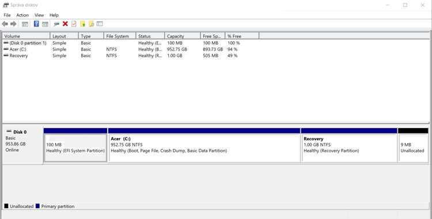Screen dimensions: 432x219
Task: Sort by the Type column header
Action: (x=91, y=36)
